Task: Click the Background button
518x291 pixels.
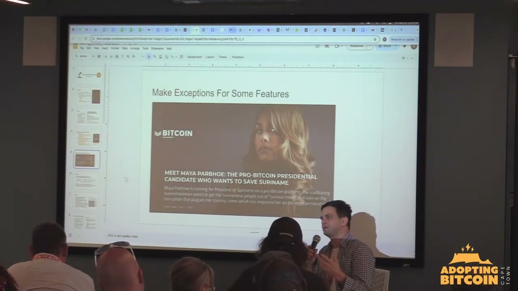Action: click(x=194, y=57)
